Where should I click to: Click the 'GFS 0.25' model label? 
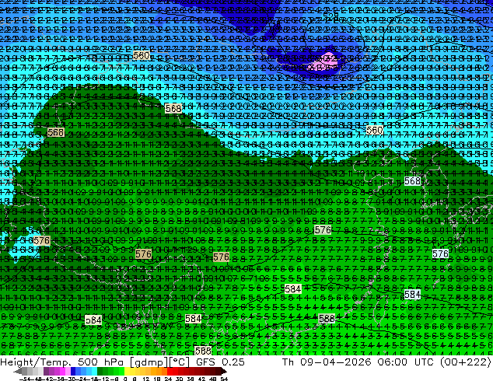pos(220,362)
